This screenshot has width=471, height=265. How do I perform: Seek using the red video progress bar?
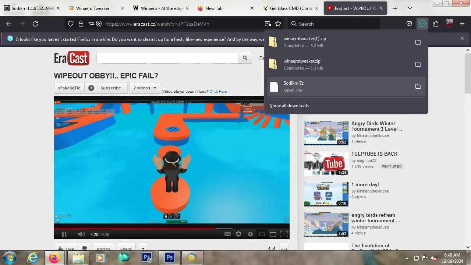171,229
